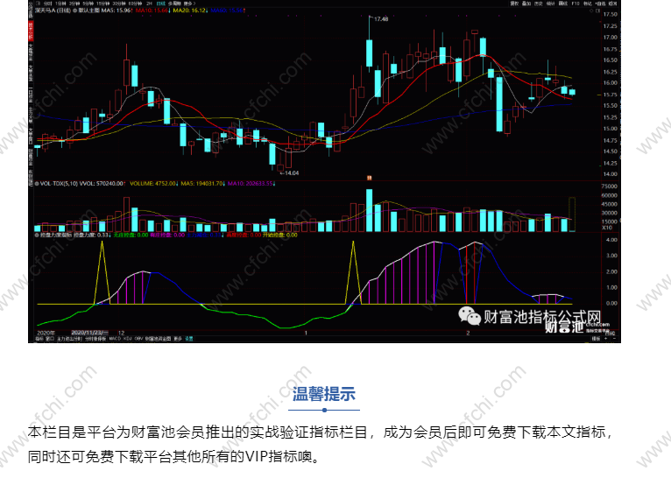
Task: Switch to the 日线 daily period tab
Action: pos(161,4)
